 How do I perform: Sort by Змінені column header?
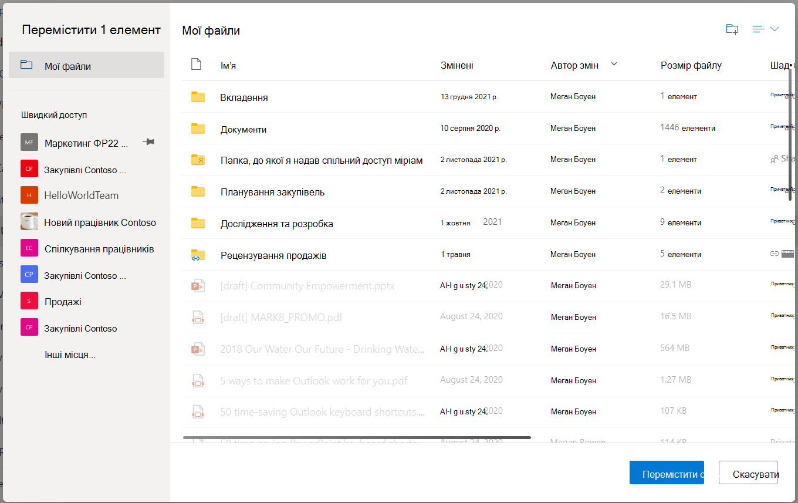click(457, 65)
